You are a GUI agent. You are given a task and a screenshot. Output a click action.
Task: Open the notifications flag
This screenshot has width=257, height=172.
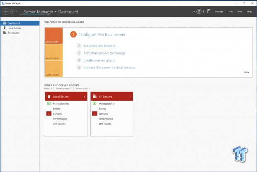[209, 11]
